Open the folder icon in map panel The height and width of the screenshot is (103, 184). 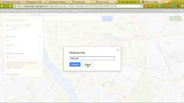coord(8,25)
